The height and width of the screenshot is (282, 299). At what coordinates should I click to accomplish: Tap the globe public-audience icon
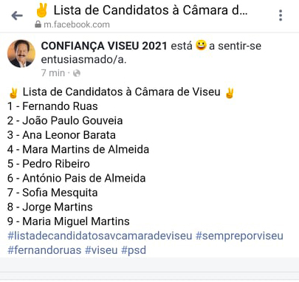pyautogui.click(x=77, y=73)
